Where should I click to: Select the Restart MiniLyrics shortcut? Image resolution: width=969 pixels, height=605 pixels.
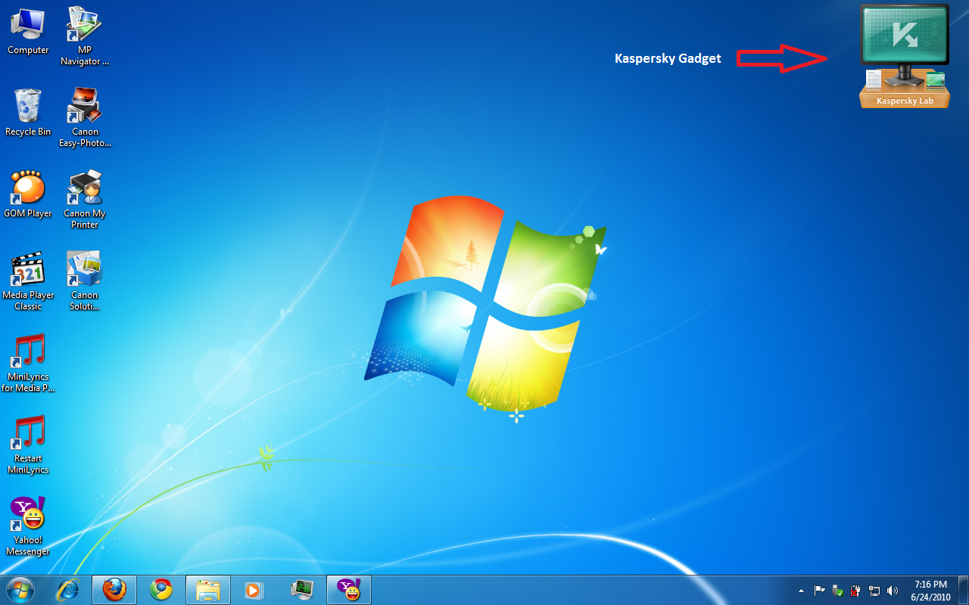click(x=28, y=445)
